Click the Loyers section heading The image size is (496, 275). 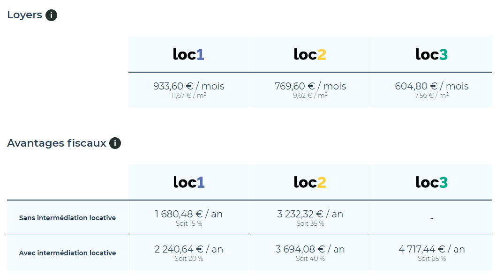click(x=25, y=15)
